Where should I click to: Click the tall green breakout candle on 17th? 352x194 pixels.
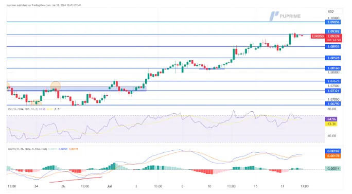pyautogui.click(x=290, y=39)
